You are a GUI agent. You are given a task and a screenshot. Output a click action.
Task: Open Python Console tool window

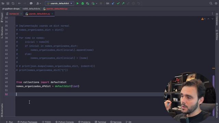click(x=65, y=122)
